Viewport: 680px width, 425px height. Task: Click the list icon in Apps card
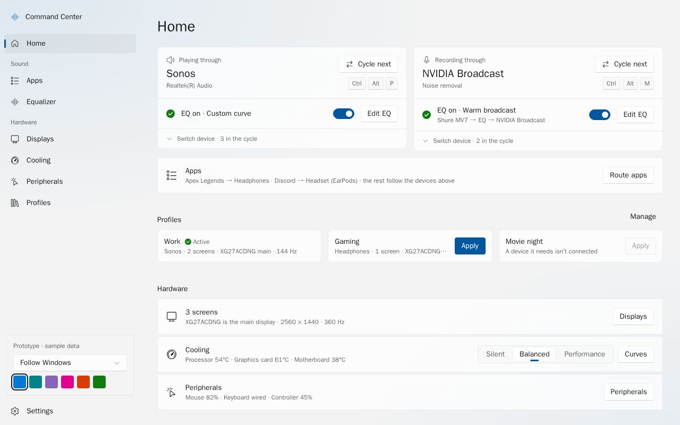coord(172,175)
